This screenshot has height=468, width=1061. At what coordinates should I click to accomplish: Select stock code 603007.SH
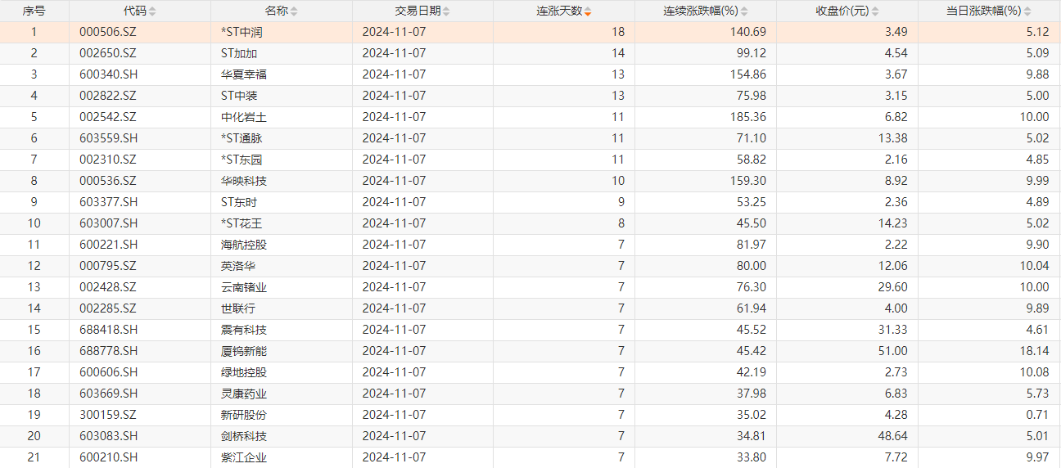click(x=109, y=223)
